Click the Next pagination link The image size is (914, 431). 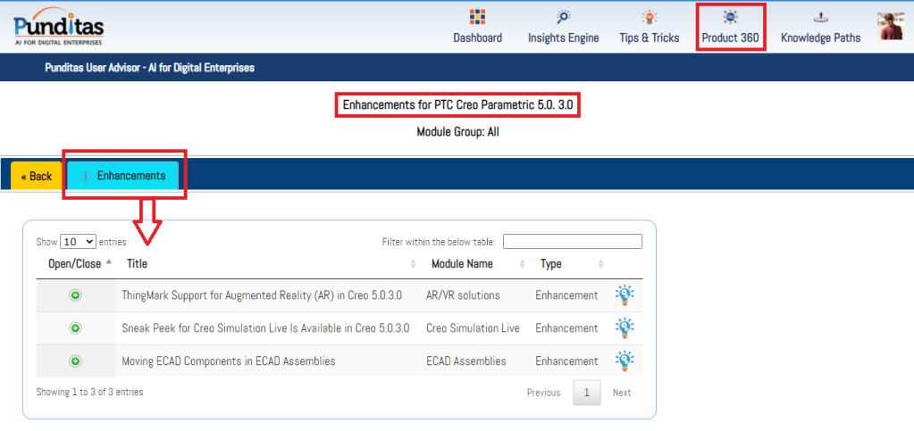[x=622, y=393]
